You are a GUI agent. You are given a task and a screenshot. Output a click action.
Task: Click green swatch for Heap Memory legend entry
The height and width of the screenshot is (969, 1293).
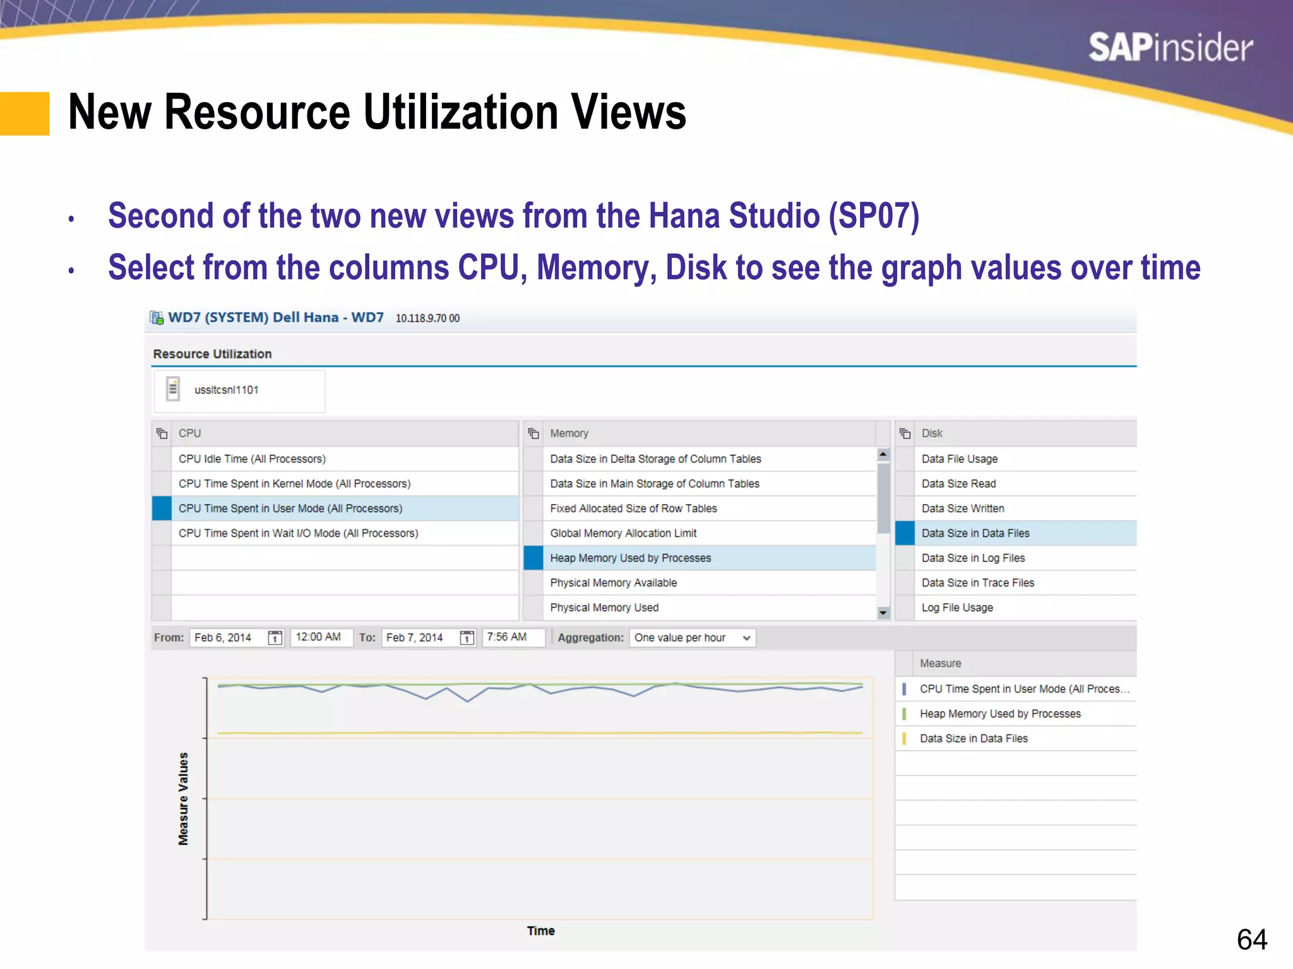click(x=904, y=714)
